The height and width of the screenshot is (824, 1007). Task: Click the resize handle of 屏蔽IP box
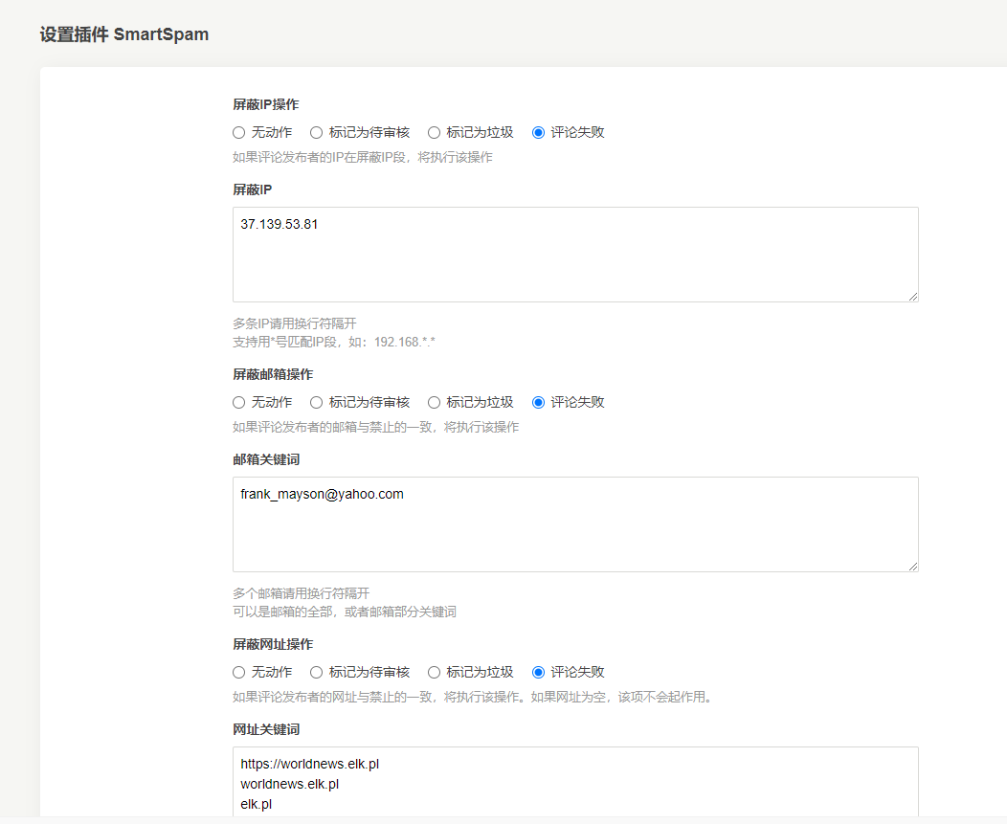tap(913, 297)
